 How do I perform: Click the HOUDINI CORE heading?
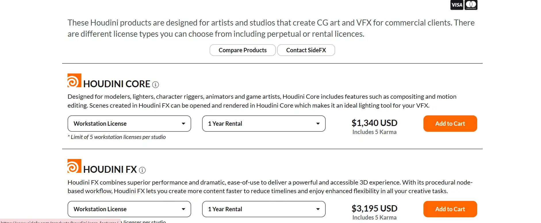[x=117, y=84]
